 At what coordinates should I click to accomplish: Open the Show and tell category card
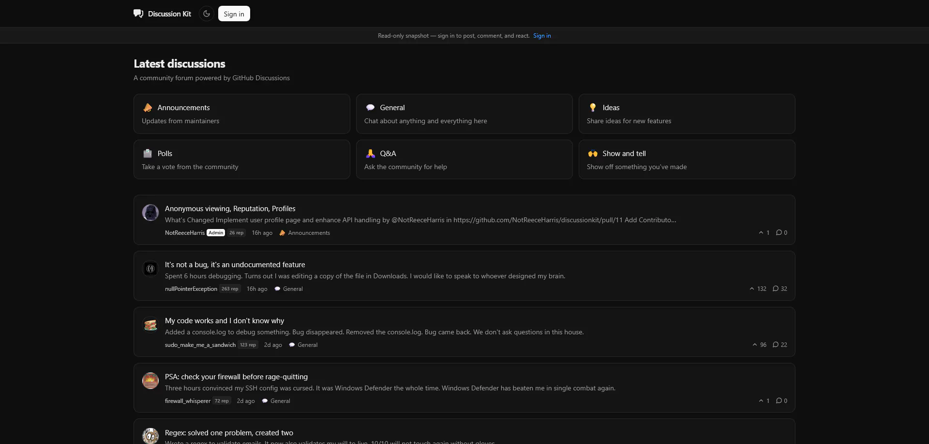click(x=687, y=159)
